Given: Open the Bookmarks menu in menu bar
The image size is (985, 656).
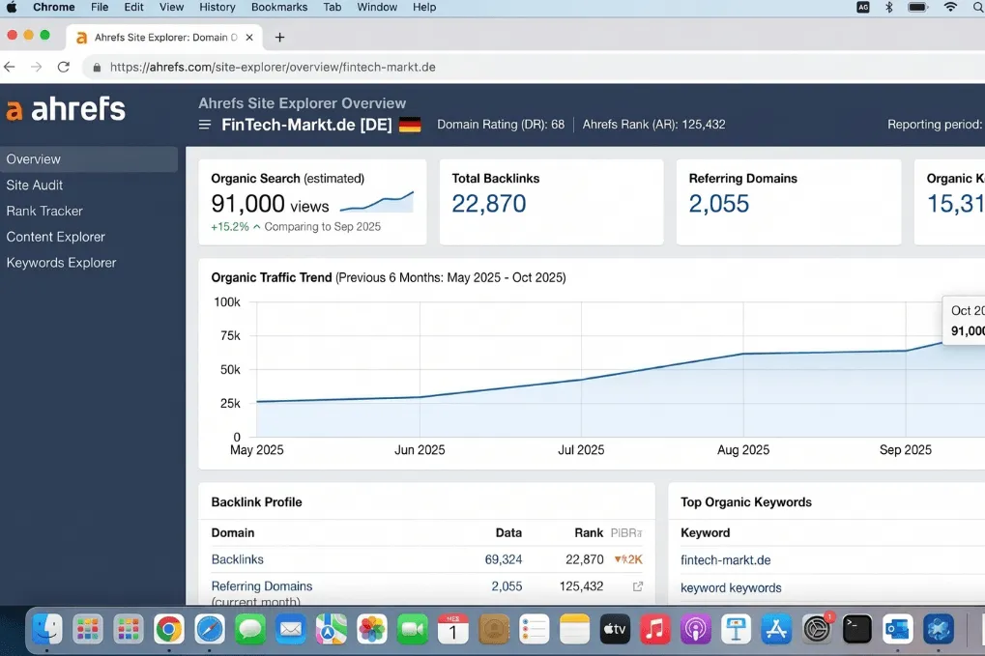Looking at the screenshot, I should [279, 7].
